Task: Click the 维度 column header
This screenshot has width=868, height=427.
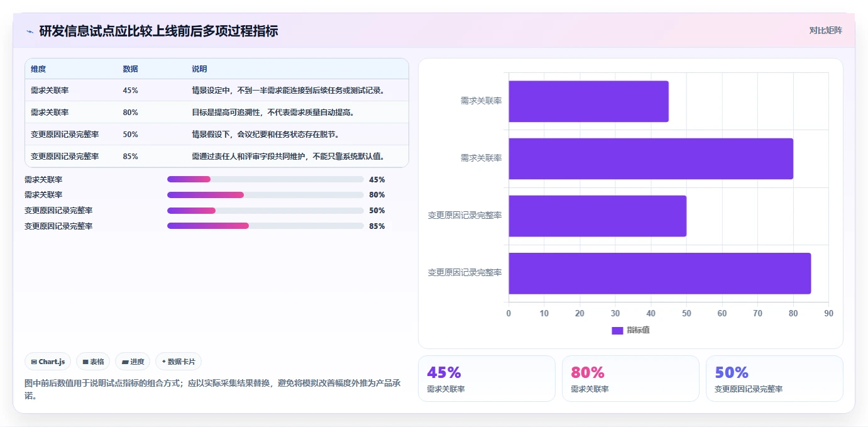Action: 38,69
